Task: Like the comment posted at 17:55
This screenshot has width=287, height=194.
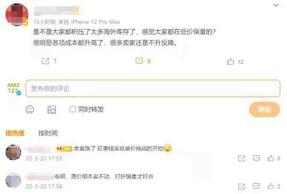Action: pyautogui.click(x=271, y=158)
